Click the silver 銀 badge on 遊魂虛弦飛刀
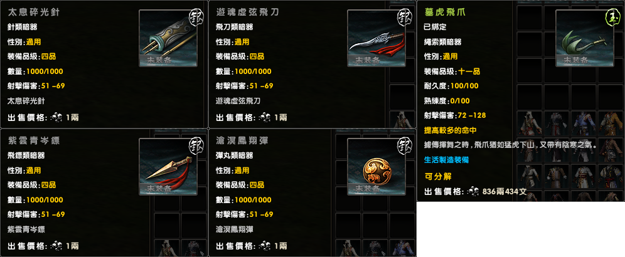The height and width of the screenshot is (257, 625). click(404, 17)
